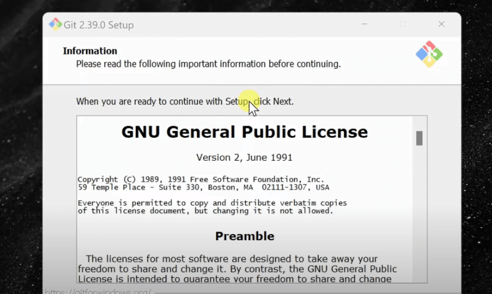Viewport: 492px width, 294px height.
Task: Click the license text scrollbar thumb
Action: click(419, 138)
